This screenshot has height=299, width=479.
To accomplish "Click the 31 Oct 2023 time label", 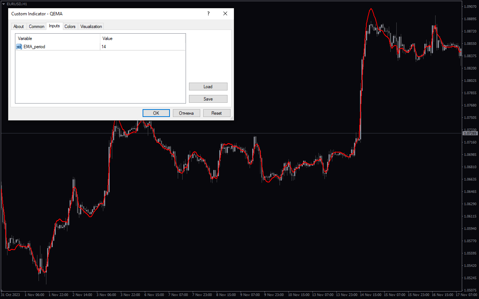I will click(10, 295).
